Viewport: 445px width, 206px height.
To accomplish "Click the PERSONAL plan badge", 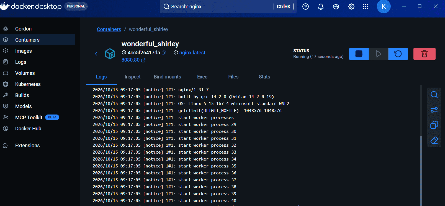I will (x=76, y=6).
